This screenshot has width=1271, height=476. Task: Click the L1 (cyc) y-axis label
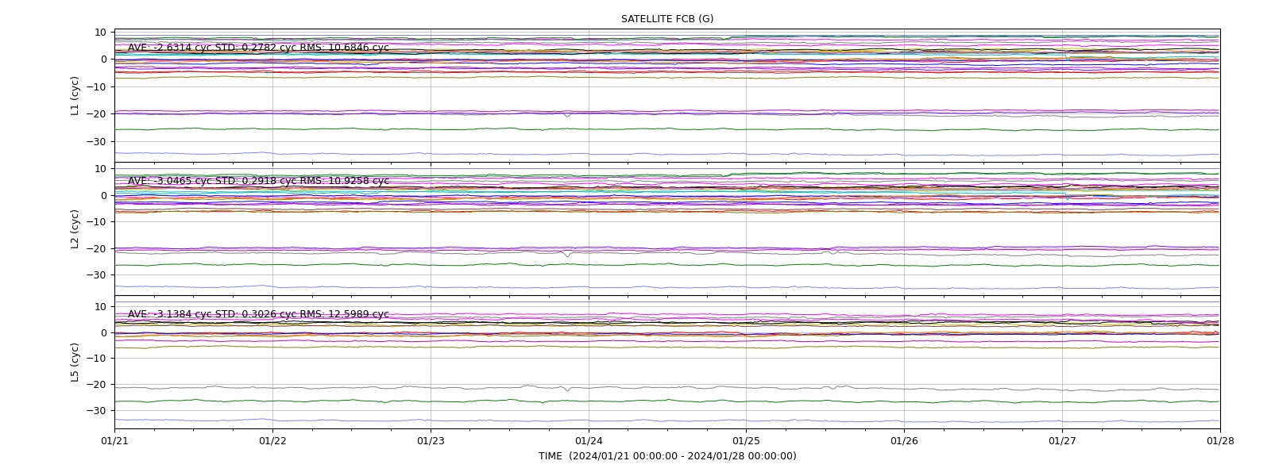75,96
